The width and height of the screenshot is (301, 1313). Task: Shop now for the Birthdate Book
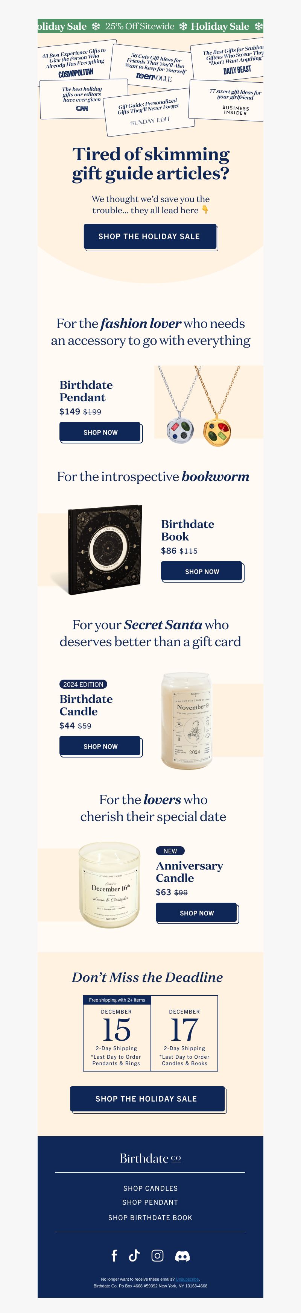(202, 571)
